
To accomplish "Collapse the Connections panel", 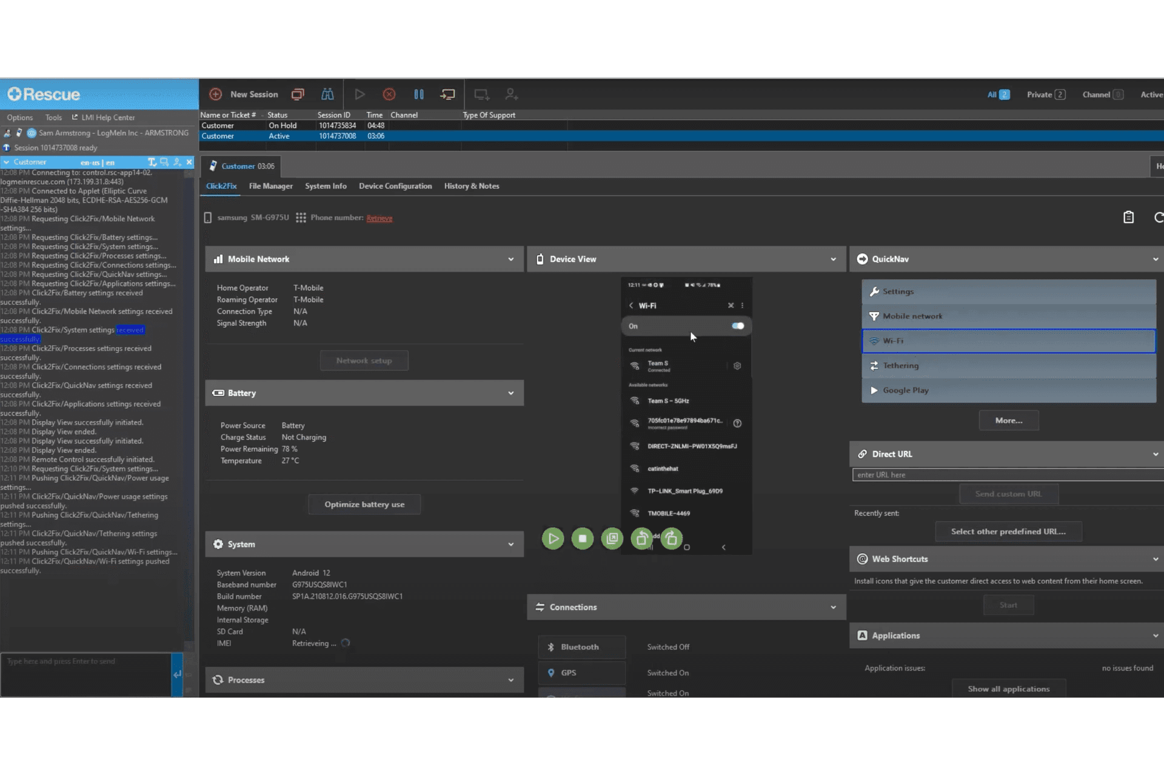I will coord(833,608).
